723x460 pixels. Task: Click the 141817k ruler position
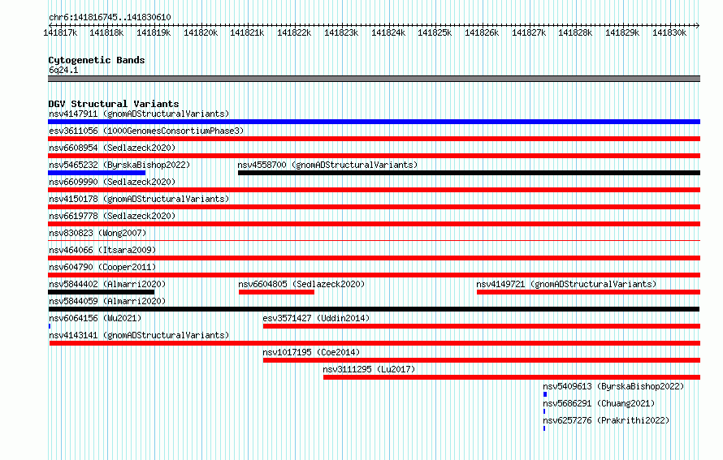point(60,32)
